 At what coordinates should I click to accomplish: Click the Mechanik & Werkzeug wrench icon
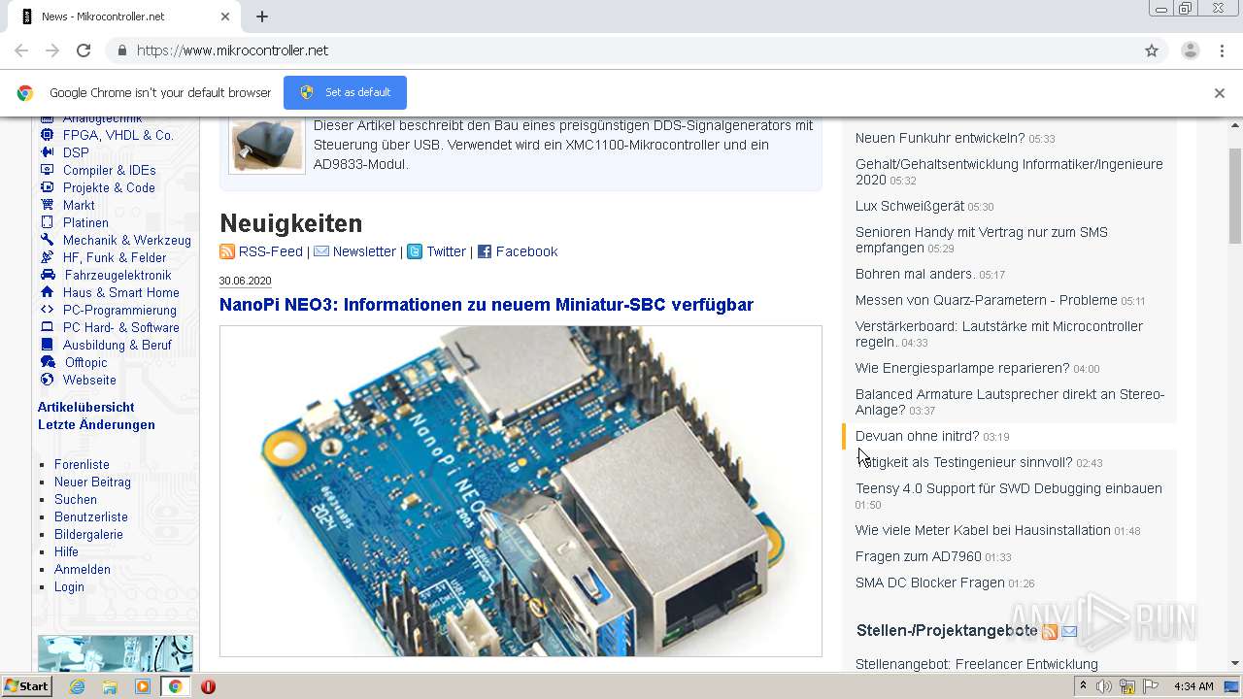[x=47, y=240]
